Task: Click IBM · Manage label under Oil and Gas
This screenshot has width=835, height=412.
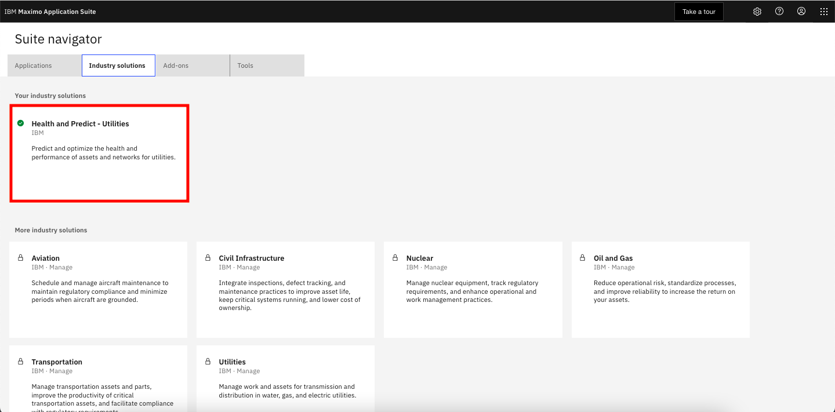Action: click(x=614, y=268)
